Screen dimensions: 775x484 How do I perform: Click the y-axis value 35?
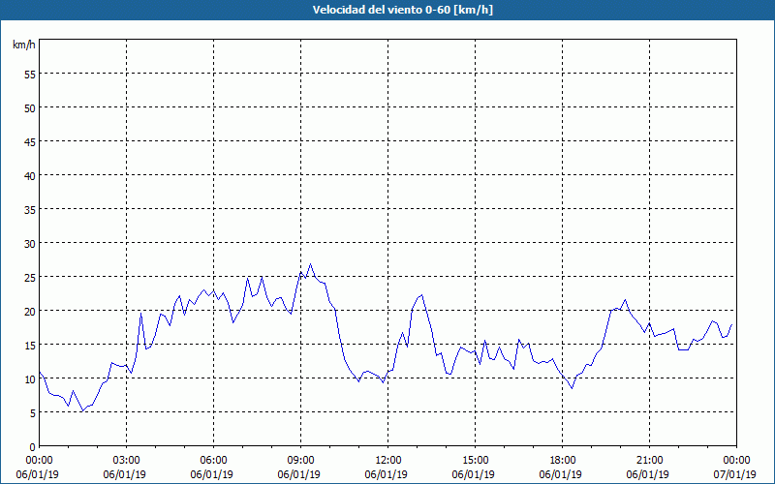pos(30,209)
